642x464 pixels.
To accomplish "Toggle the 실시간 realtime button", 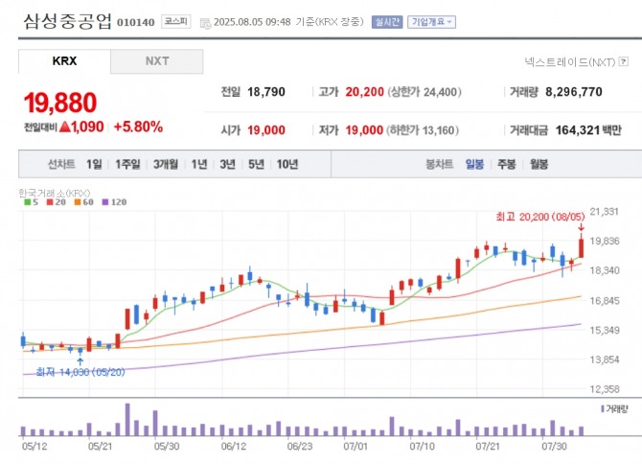I will (387, 22).
